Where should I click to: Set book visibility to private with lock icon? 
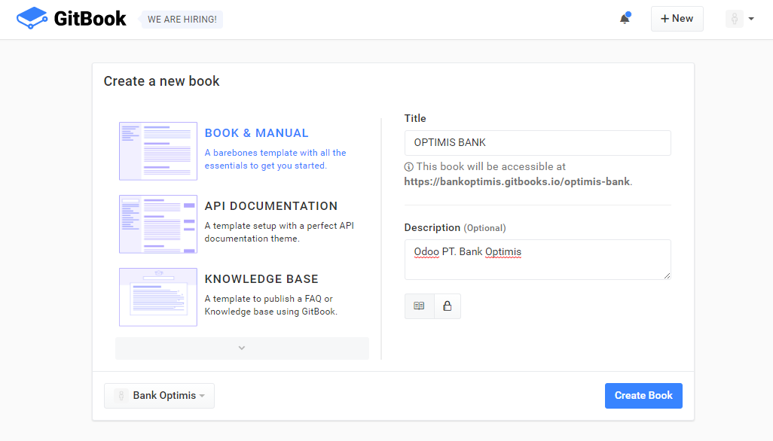pyautogui.click(x=448, y=306)
